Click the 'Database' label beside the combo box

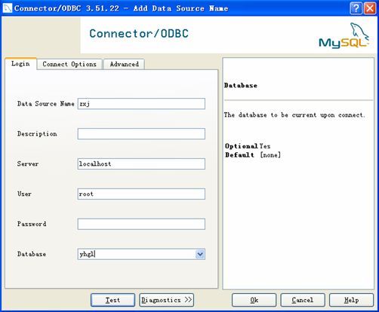click(32, 254)
